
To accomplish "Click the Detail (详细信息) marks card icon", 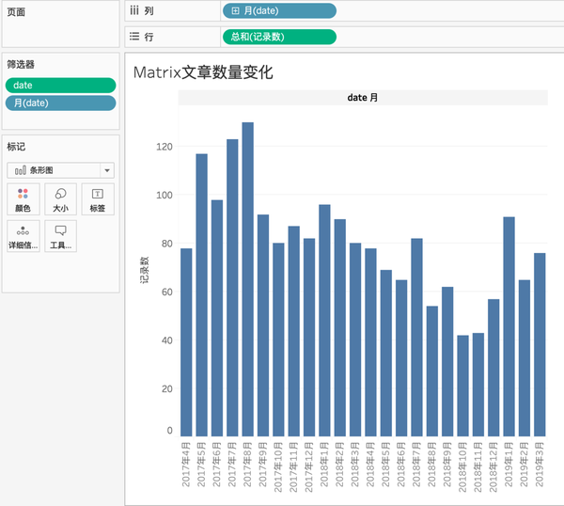I will (x=23, y=236).
